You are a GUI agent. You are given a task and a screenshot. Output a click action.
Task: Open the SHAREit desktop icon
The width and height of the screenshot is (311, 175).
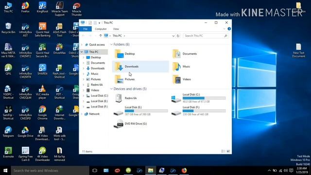click(42, 70)
